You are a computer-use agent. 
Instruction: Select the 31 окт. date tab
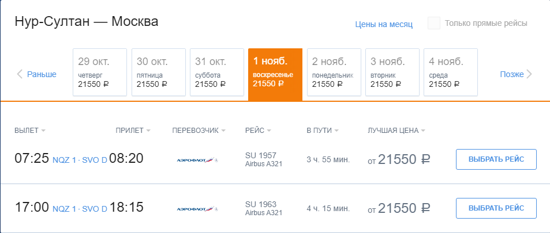[217, 72]
